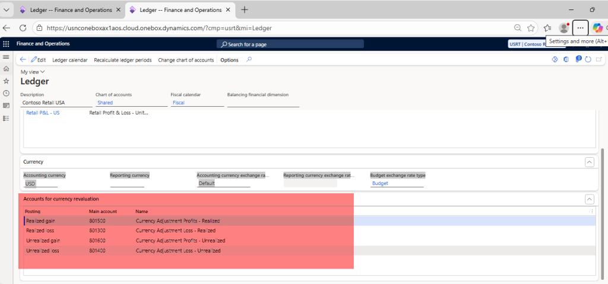Open Recent clock icon in the sidebar

6,93
